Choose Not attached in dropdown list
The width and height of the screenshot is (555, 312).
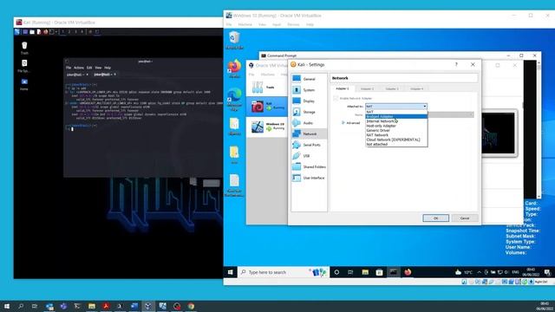click(x=396, y=144)
